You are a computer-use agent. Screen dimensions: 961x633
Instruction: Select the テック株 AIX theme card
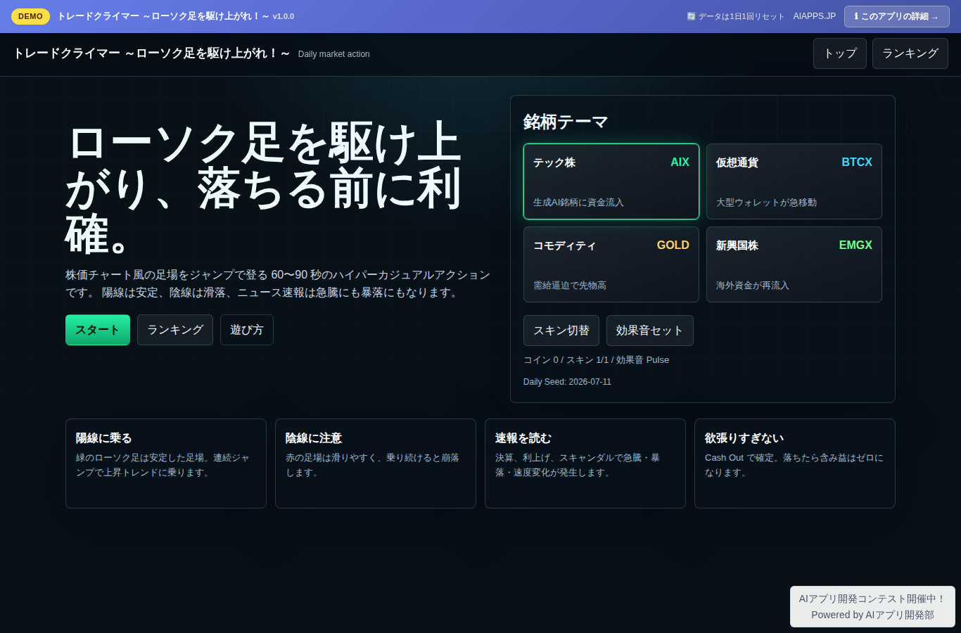pos(611,181)
